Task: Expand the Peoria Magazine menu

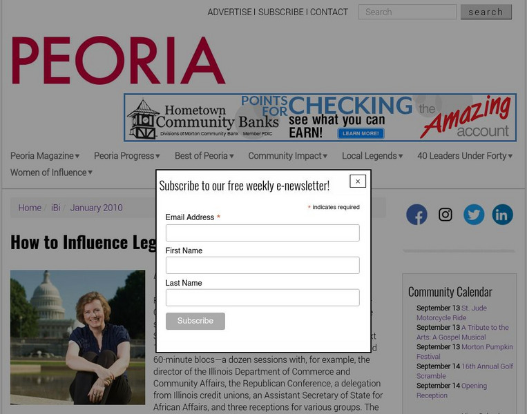Action: (45, 156)
